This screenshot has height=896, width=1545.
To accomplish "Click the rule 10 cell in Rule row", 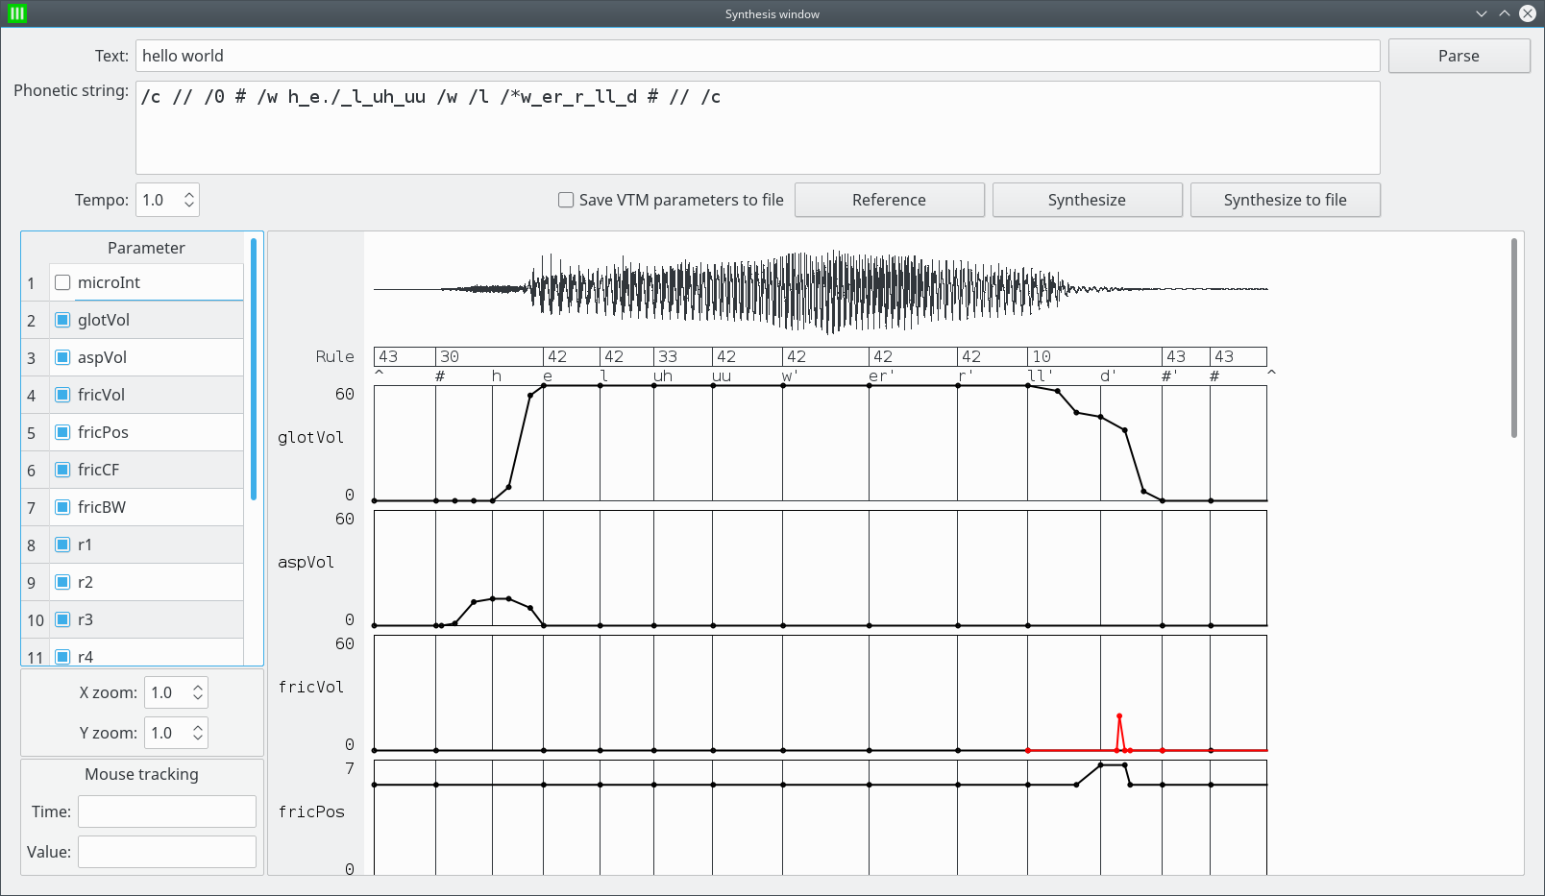I will coord(1094,356).
